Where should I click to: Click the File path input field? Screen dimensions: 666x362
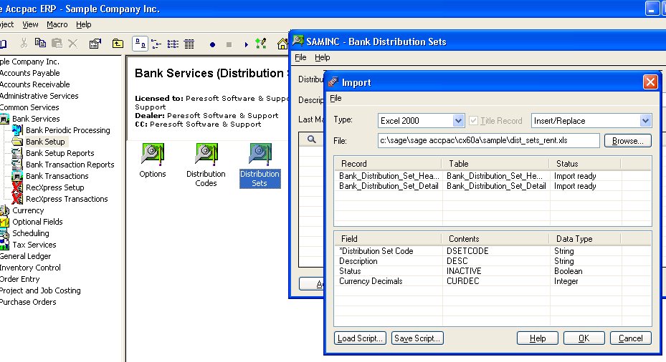click(487, 141)
